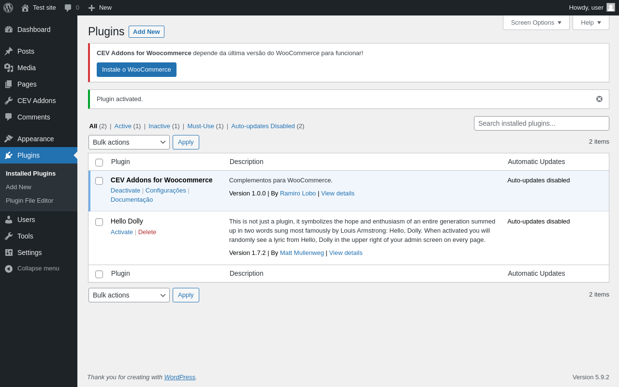Filter plugins by Inactive
The image size is (619, 387).
(159, 126)
